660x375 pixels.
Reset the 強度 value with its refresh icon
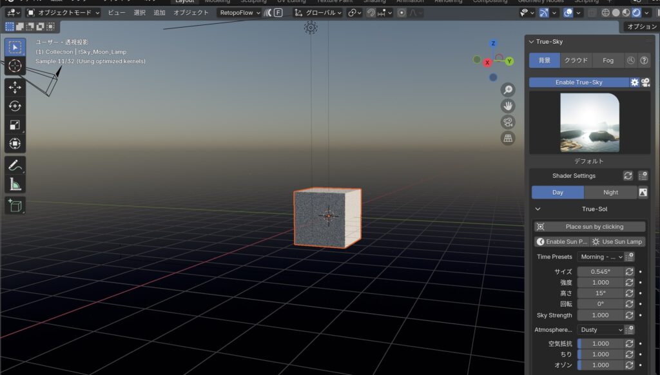pyautogui.click(x=629, y=282)
